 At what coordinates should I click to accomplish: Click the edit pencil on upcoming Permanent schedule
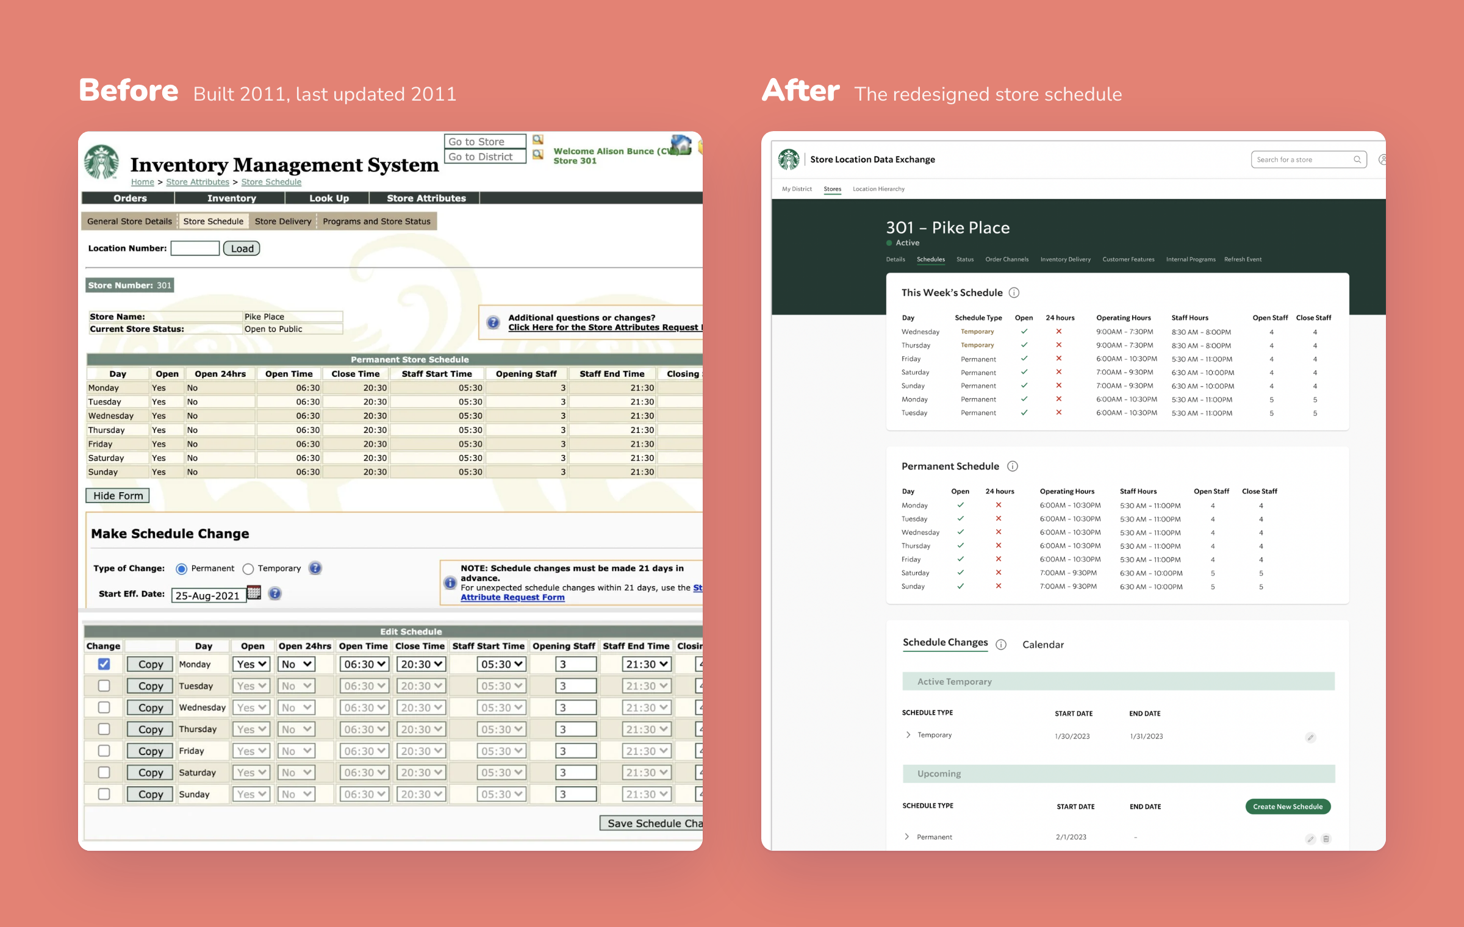tap(1310, 839)
